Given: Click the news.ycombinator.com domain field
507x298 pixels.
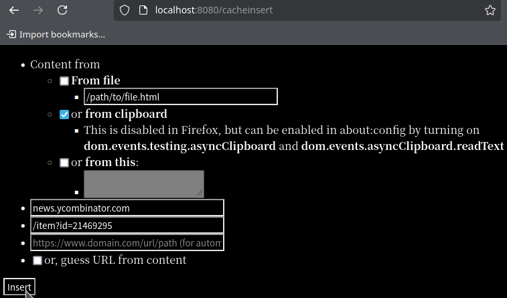Looking at the screenshot, I should click(x=127, y=208).
